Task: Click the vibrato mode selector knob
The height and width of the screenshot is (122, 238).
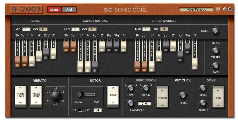Action: point(56,96)
